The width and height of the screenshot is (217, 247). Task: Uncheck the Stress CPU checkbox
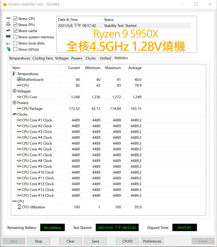coord(15,18)
